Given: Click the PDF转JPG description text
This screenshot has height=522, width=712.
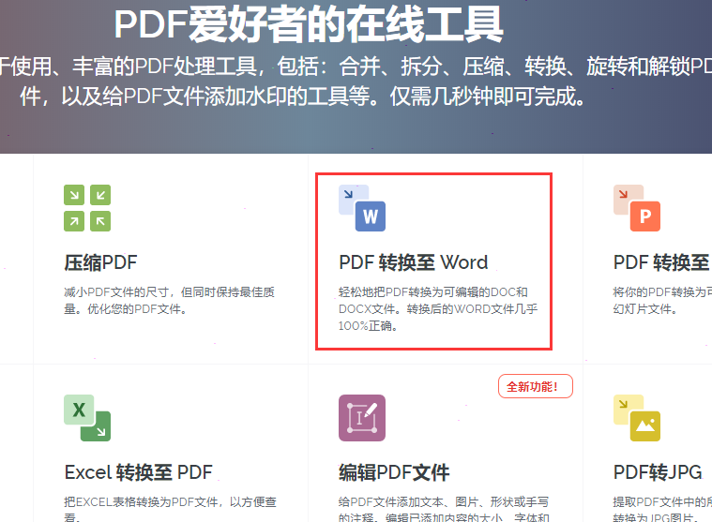Looking at the screenshot, I should pos(661,507).
